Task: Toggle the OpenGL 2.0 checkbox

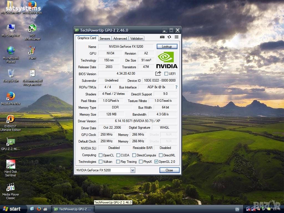Action: (x=156, y=162)
